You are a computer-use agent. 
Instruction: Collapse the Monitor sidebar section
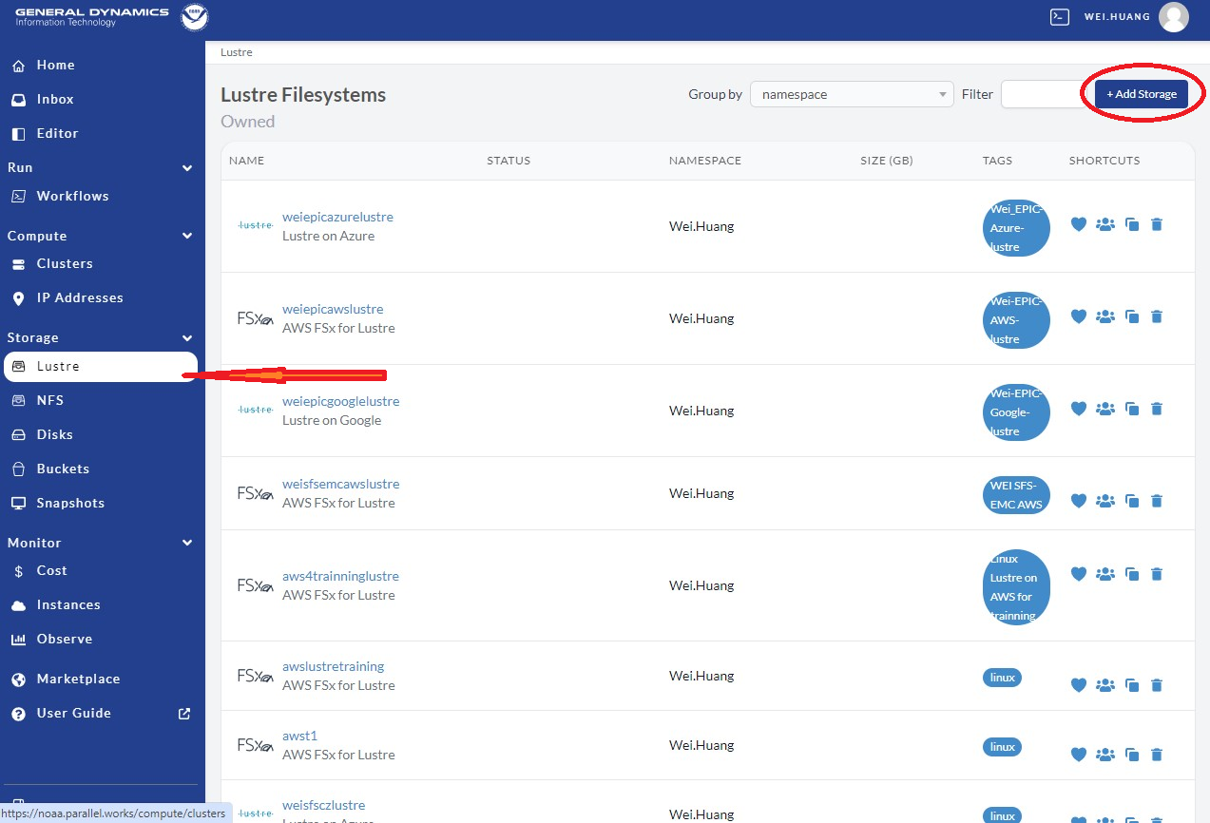187,544
